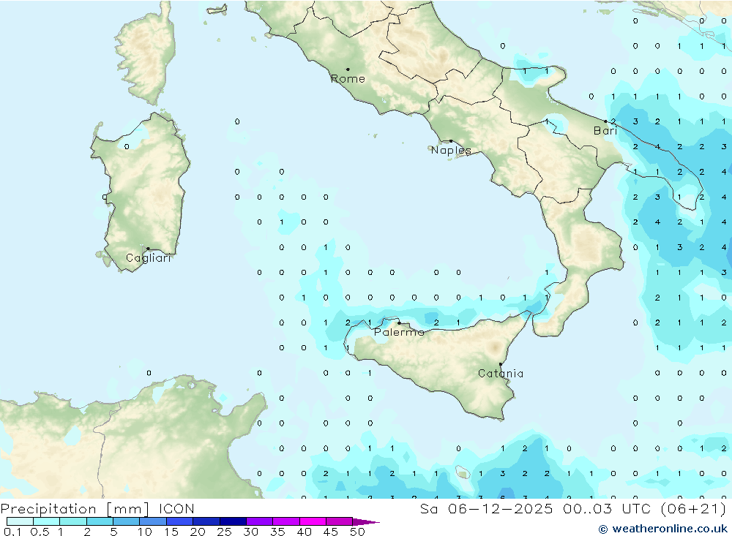Click the '00..03 UTC (06+21)' time text

[645, 508]
